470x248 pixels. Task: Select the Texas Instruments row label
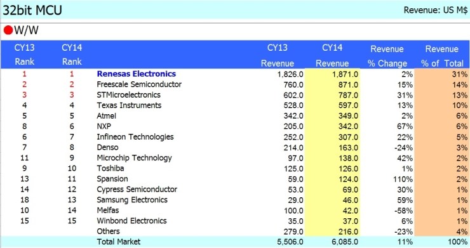point(129,105)
